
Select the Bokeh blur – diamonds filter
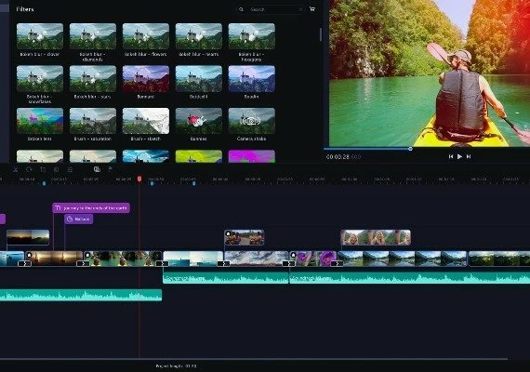(93, 36)
